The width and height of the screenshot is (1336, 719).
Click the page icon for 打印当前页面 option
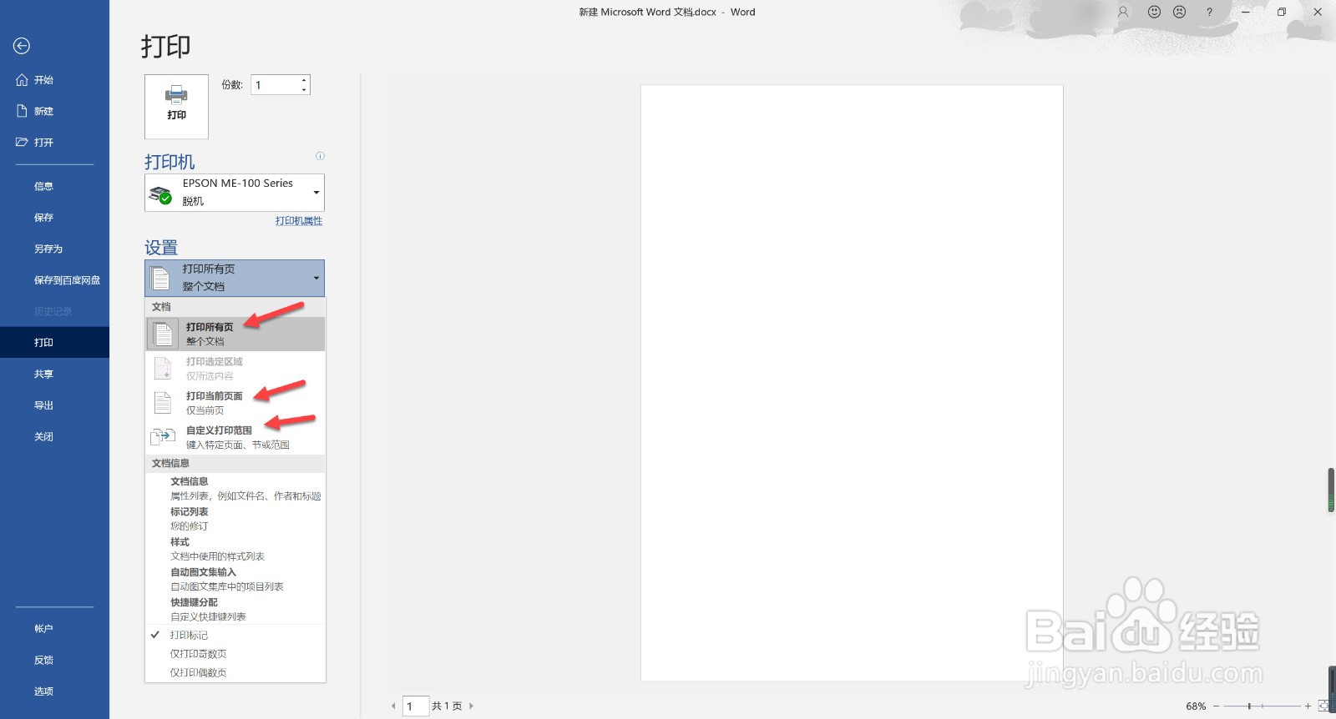[x=163, y=402]
